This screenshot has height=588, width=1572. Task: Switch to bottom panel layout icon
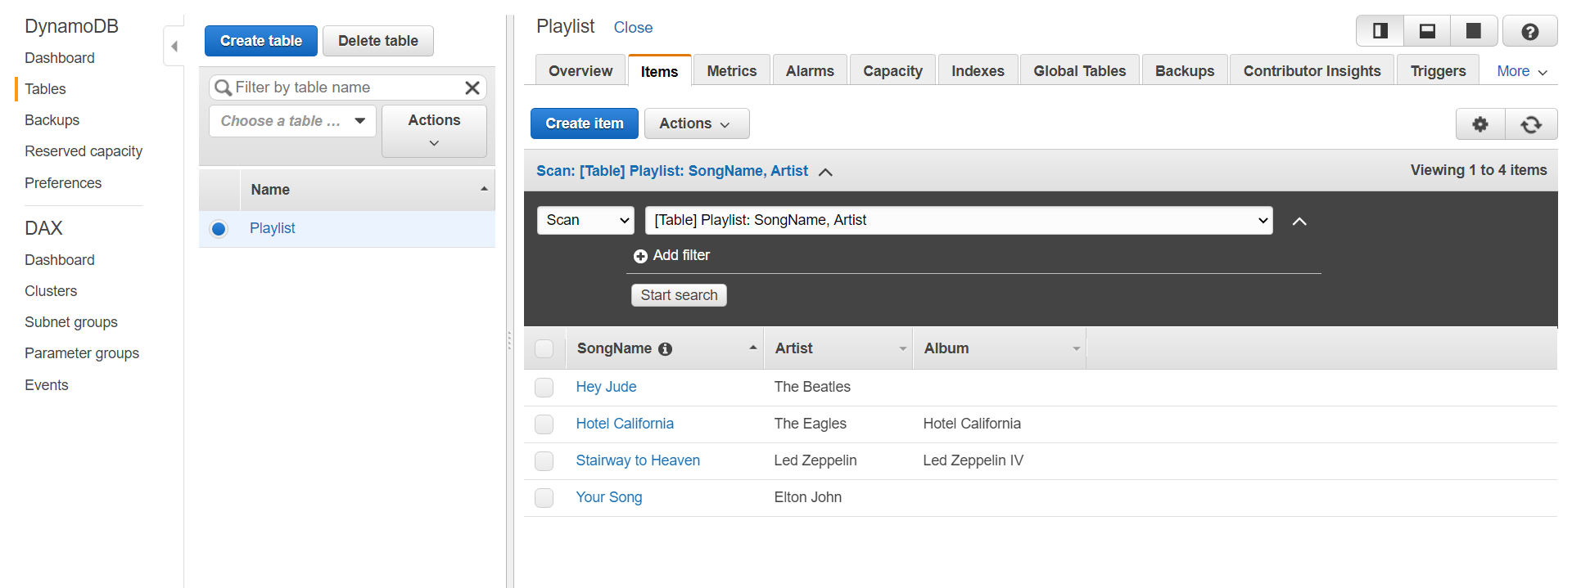click(x=1427, y=31)
